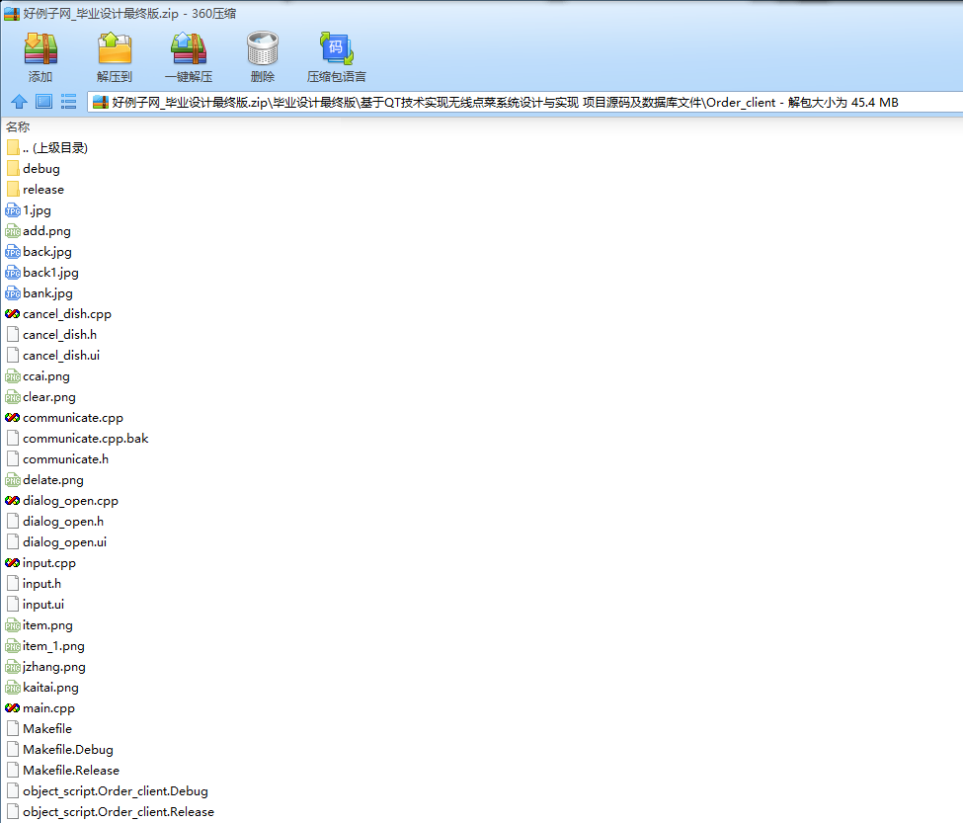Viewport: 963px width, 823px height.
Task: Go up one level with the blue arrow
Action: pos(19,102)
